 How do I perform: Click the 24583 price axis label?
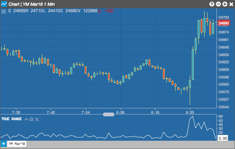click(x=224, y=84)
